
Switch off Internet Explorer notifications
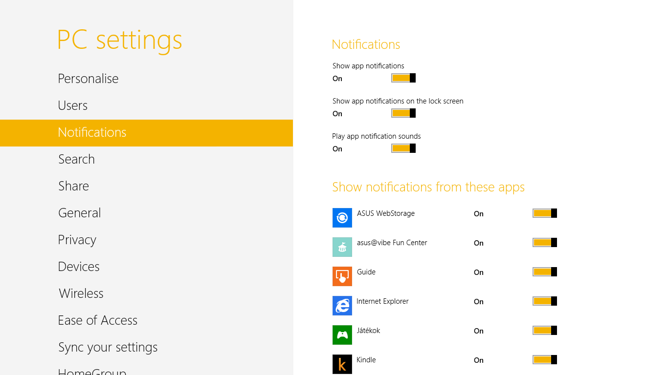(x=544, y=301)
